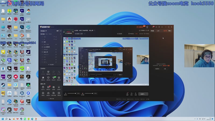Click the 设置 settings icon near the live button
The height and width of the screenshot is (121, 215).
(136, 94)
